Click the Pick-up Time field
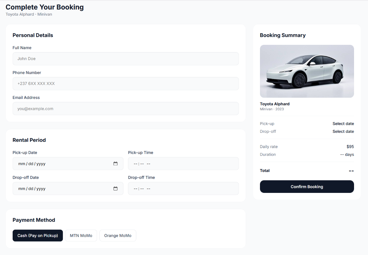The width and height of the screenshot is (368, 255). 183,164
